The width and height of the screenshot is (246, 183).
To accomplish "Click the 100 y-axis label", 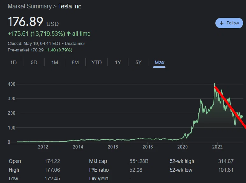I will point(11,127).
